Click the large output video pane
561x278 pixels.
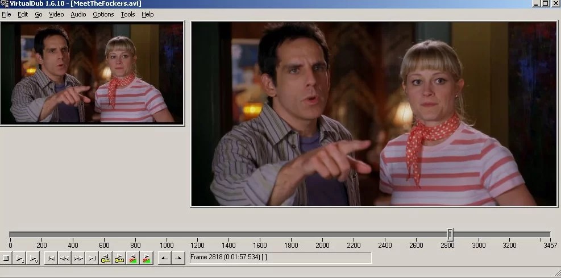click(374, 114)
